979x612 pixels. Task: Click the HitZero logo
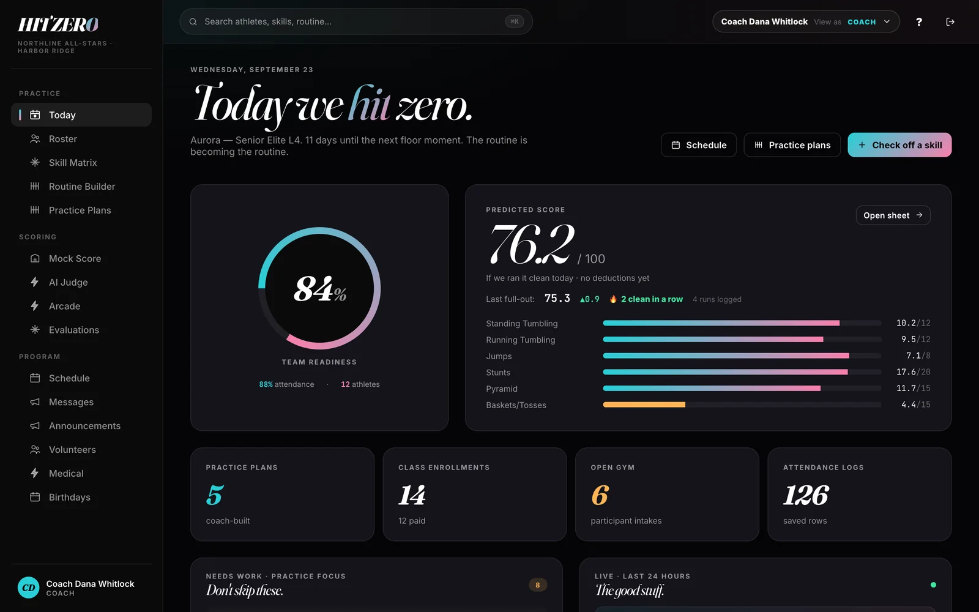(58, 24)
